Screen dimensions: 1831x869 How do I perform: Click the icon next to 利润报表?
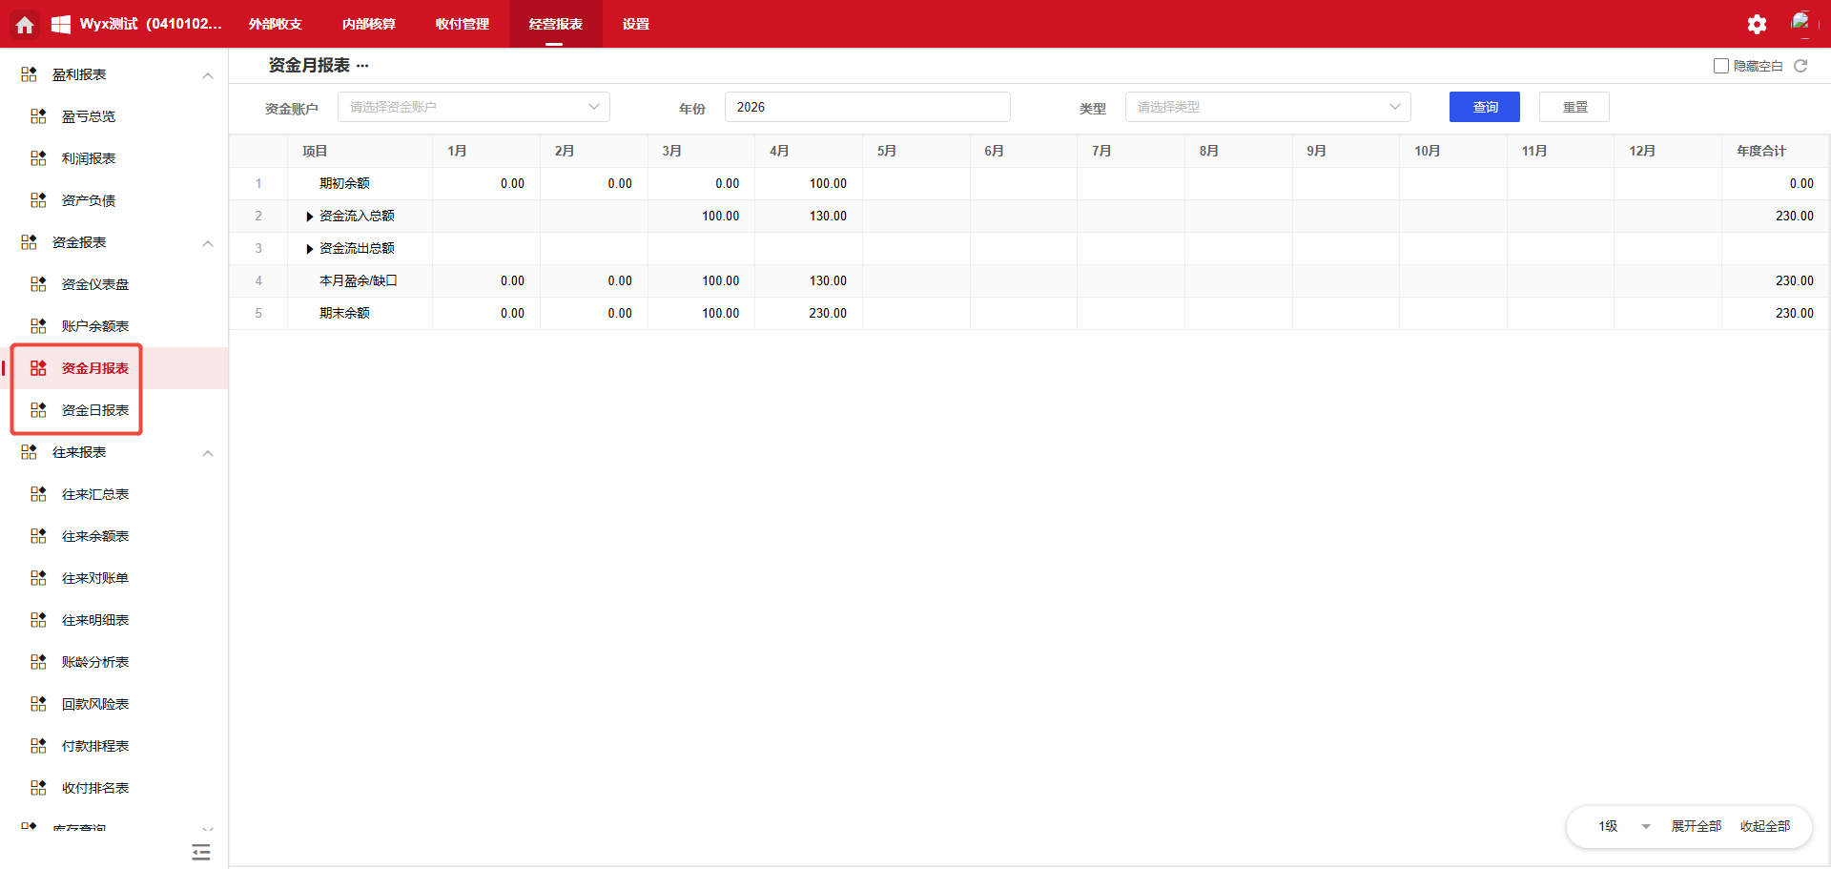38,158
